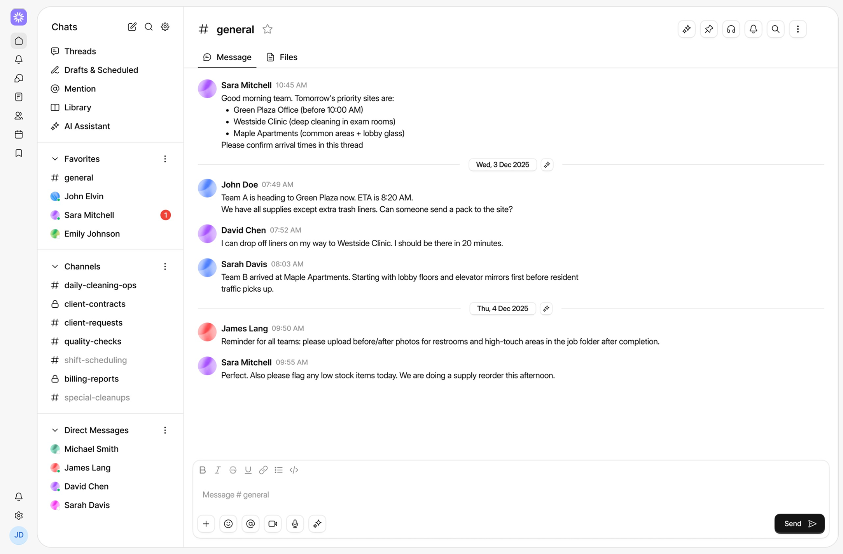Collapse the Favorites section
Screen dimensions: 843x554
(x=55, y=159)
